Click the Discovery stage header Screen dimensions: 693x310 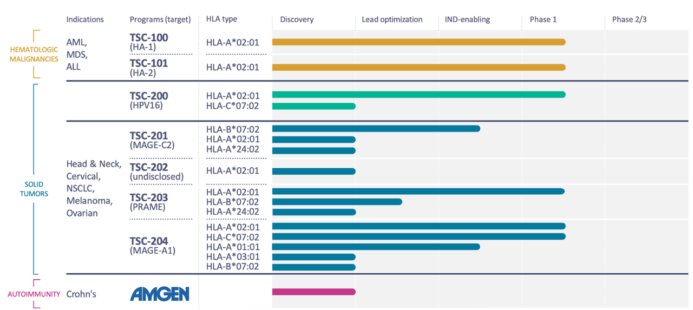pyautogui.click(x=297, y=19)
